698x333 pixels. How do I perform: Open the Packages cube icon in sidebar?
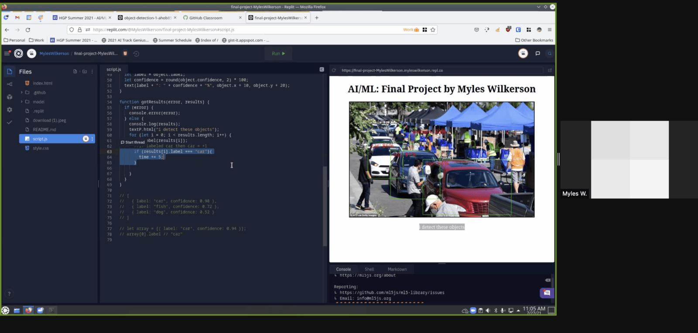click(x=10, y=97)
